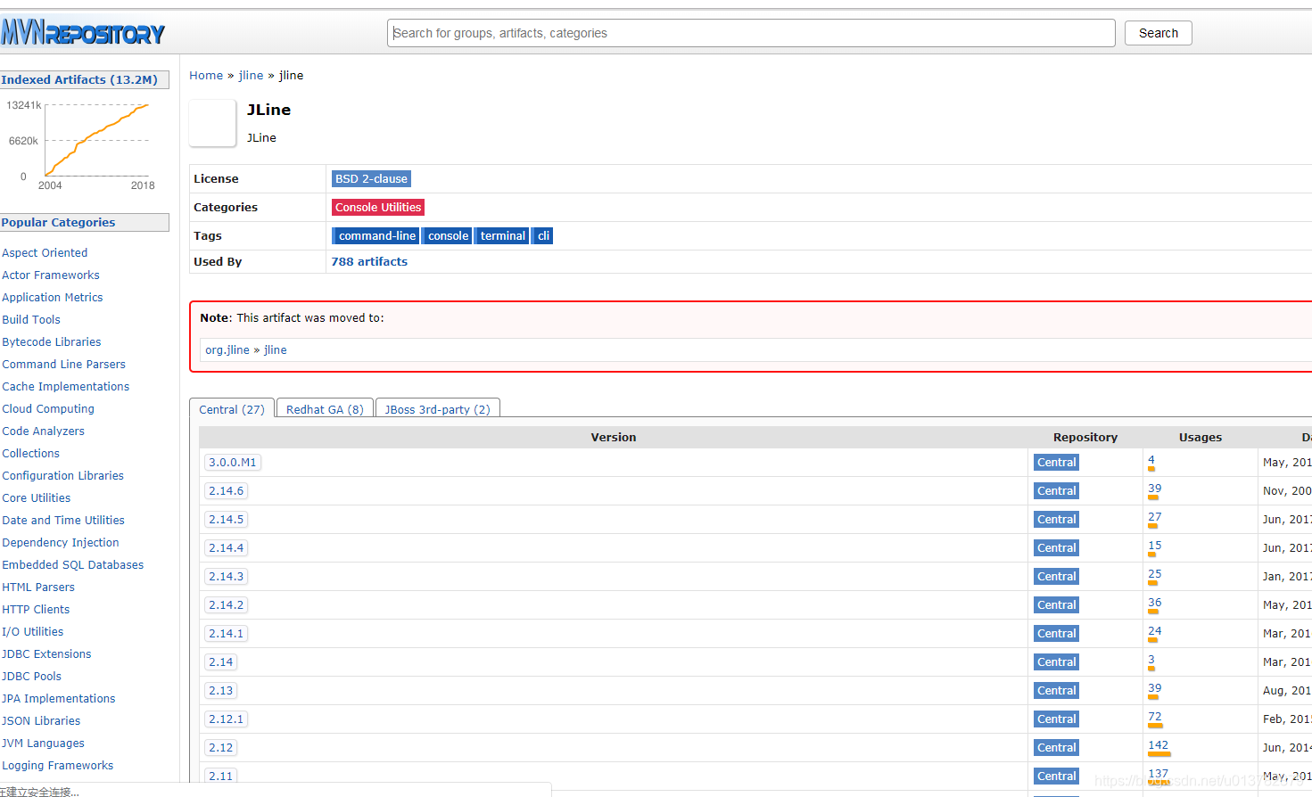Switch to the Central (27) tab
The width and height of the screenshot is (1312, 797).
pos(232,409)
